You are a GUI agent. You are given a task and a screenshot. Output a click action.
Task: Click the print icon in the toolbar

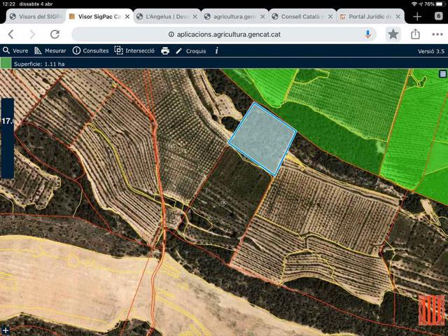point(165,50)
